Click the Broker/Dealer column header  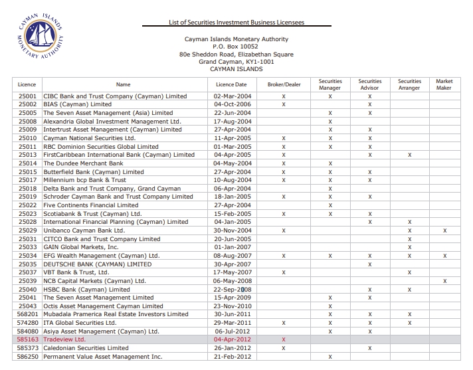click(284, 84)
